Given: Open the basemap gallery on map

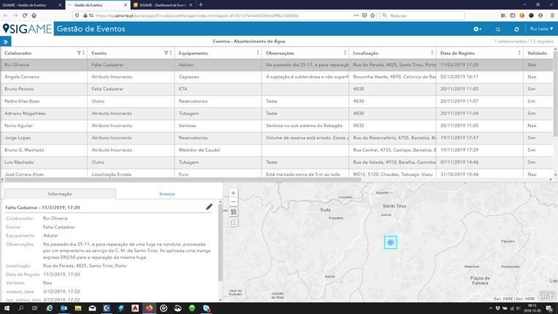Looking at the screenshot, I should click(x=233, y=212).
